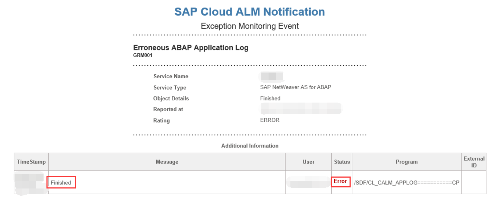494x199 pixels.
Task: Select the ERROR rating value
Action: [270, 120]
